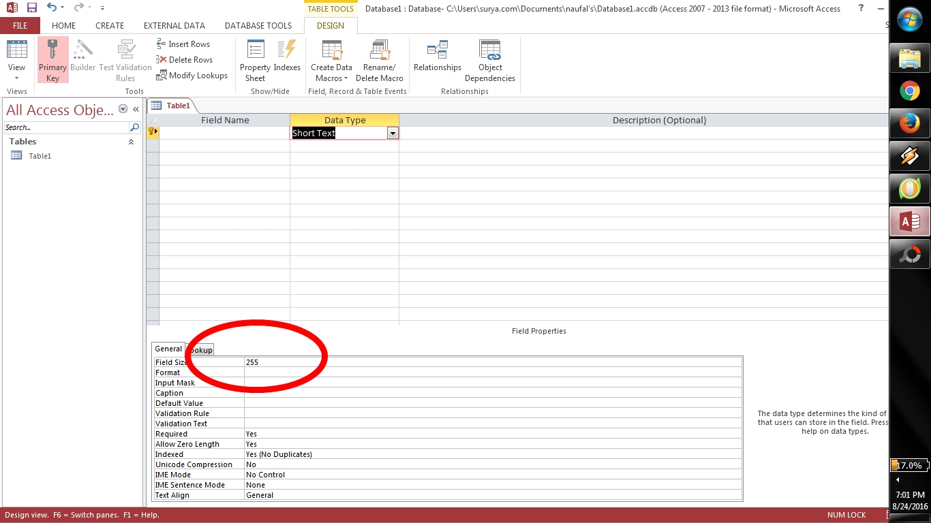The height and width of the screenshot is (523, 931).
Task: Collapse the Tables group
Action: tap(131, 142)
